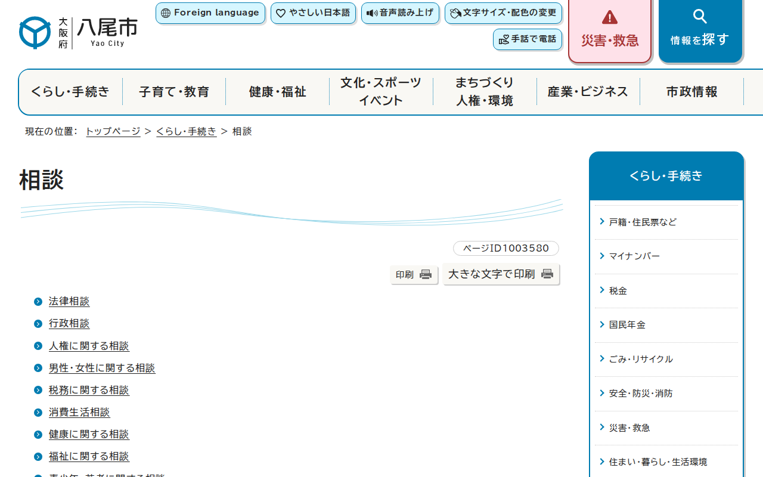Click the chevron beside 安全・防災・消防
Viewport: 763px width, 477px height.
(x=602, y=393)
